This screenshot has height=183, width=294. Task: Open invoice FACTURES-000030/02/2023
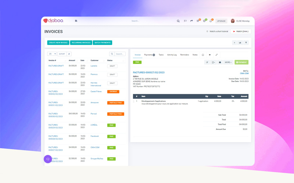(x=55, y=115)
